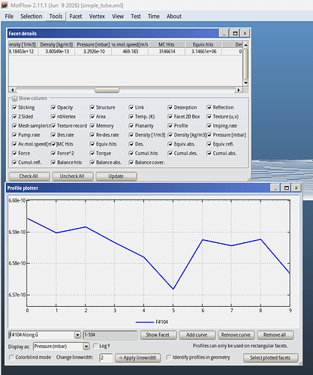Open the Vertex menu
This screenshot has width=313, height=375.
pos(97,16)
